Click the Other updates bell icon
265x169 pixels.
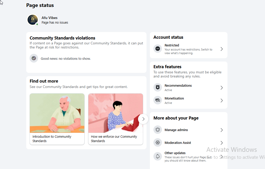pyautogui.click(x=158, y=156)
